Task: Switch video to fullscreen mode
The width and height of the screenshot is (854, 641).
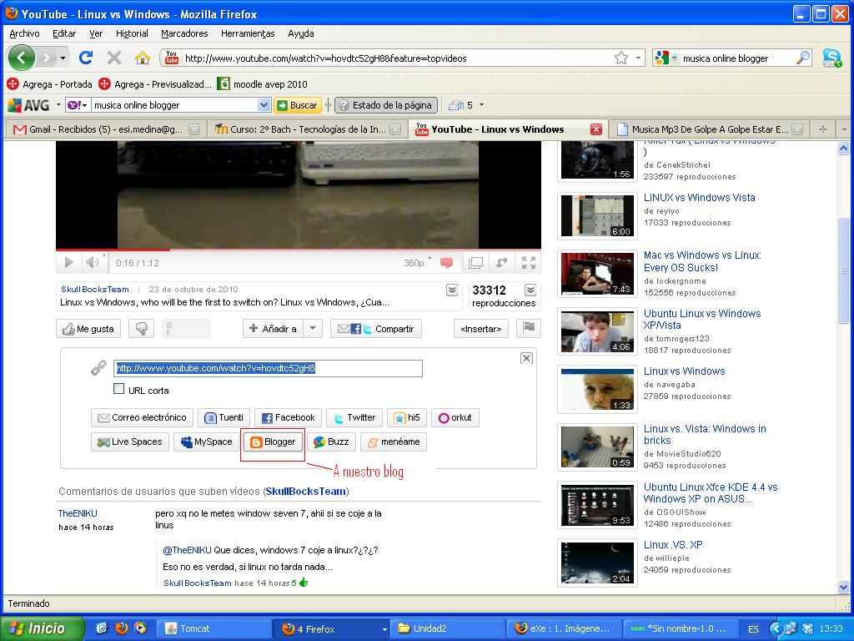Action: [x=528, y=263]
